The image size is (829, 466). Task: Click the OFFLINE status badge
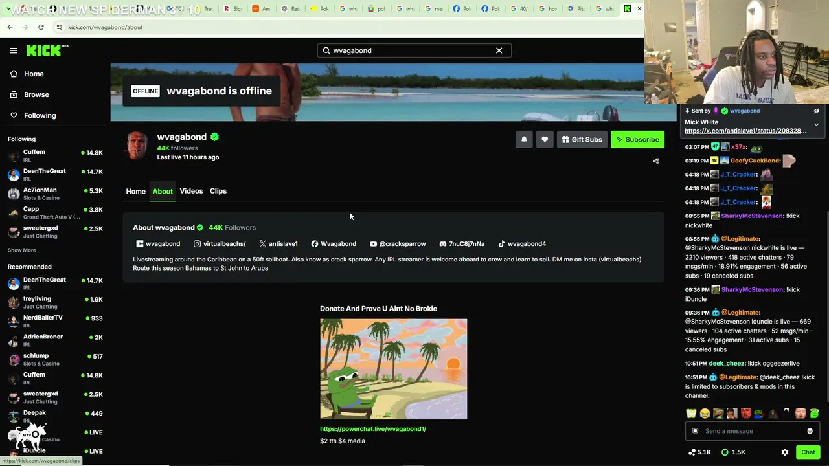pyautogui.click(x=145, y=91)
